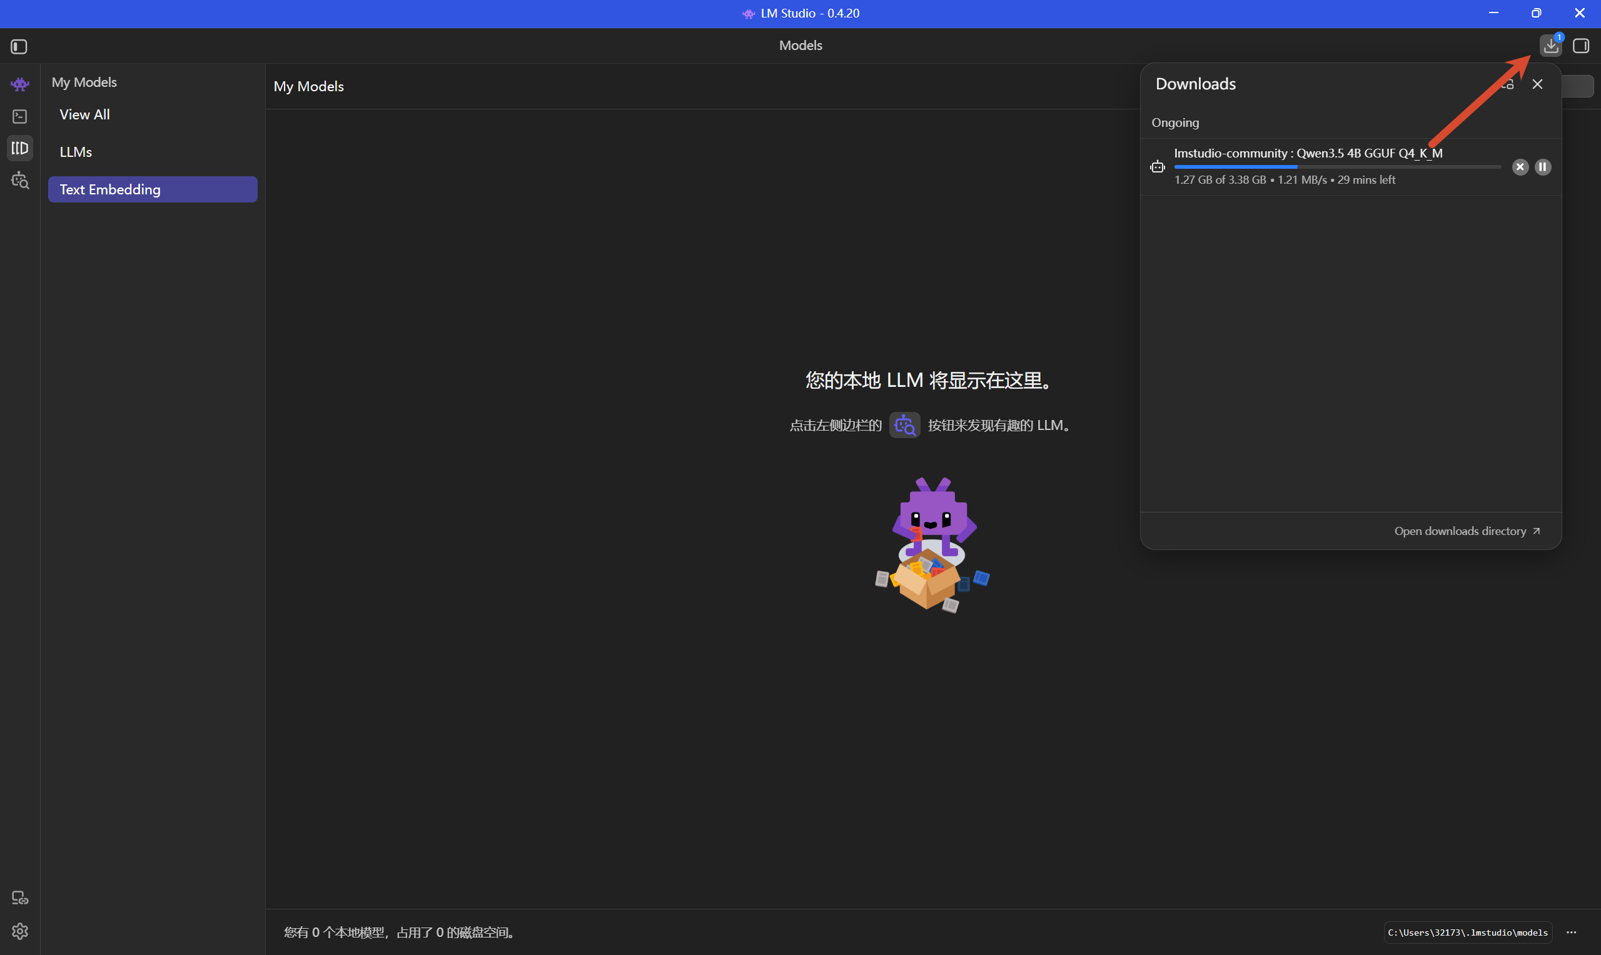The image size is (1601, 955).
Task: Click the purple mascot box illustration
Action: pyautogui.click(x=931, y=545)
